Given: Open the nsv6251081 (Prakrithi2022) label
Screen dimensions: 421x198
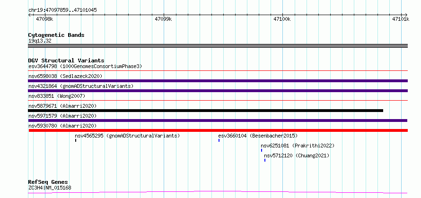Looking at the screenshot, I should (x=298, y=146).
